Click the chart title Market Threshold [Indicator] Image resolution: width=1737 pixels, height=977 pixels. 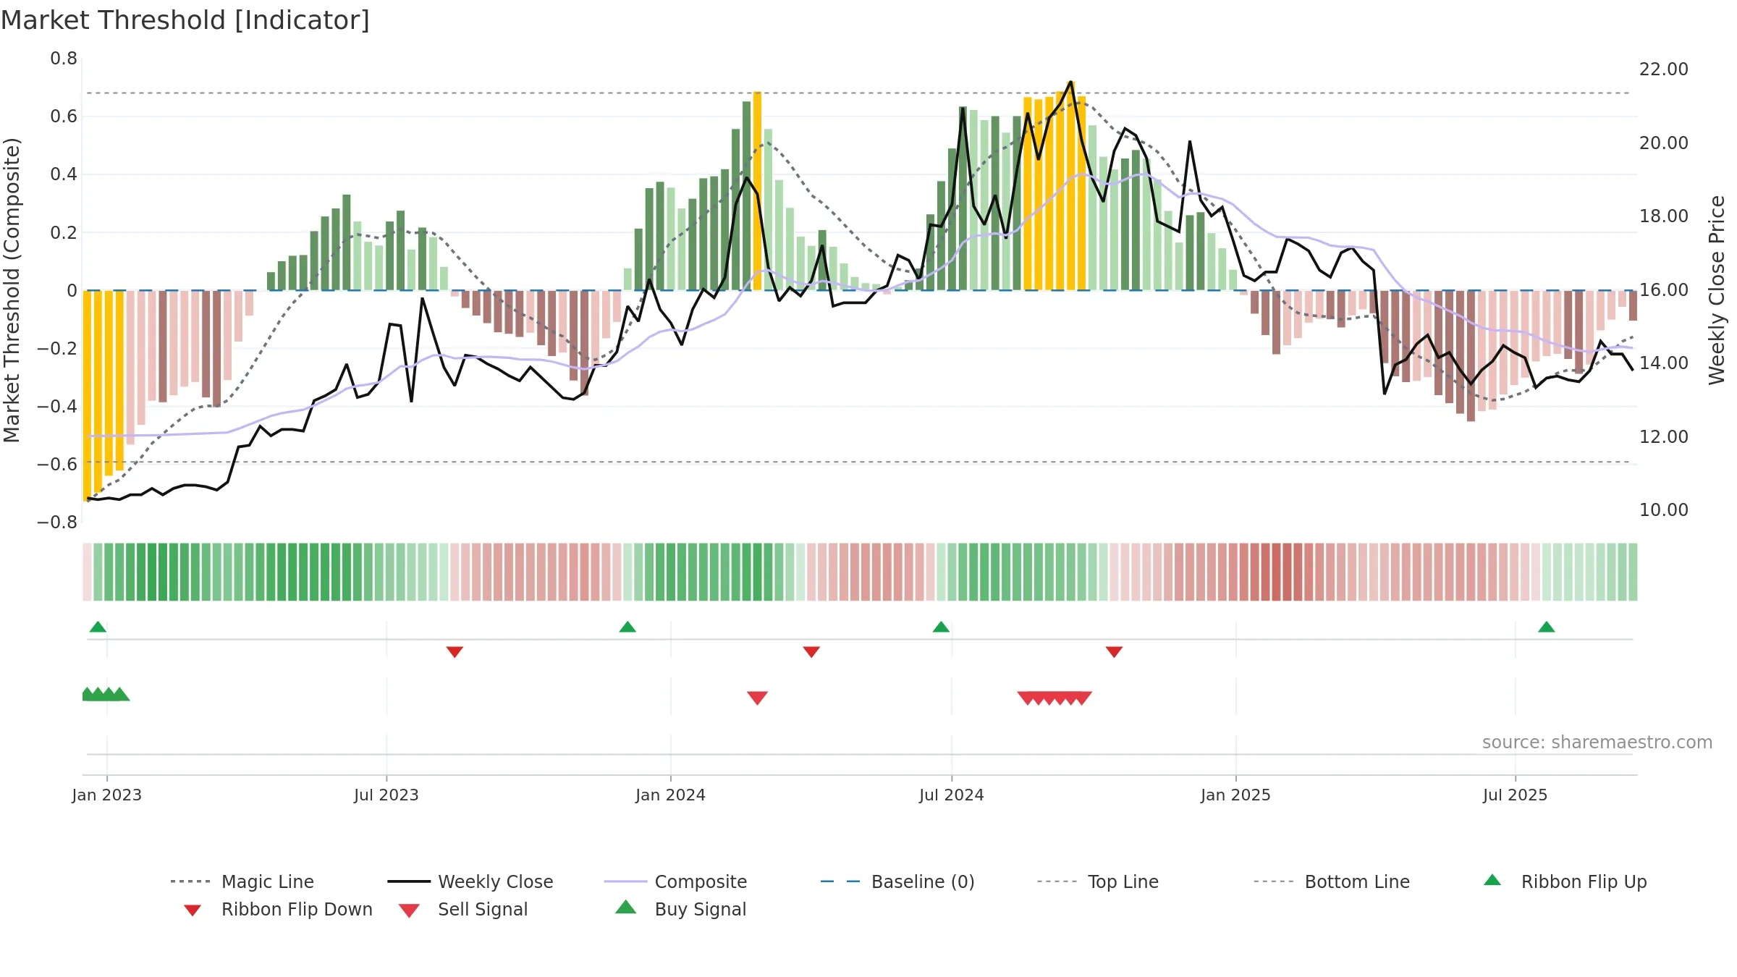pos(185,20)
